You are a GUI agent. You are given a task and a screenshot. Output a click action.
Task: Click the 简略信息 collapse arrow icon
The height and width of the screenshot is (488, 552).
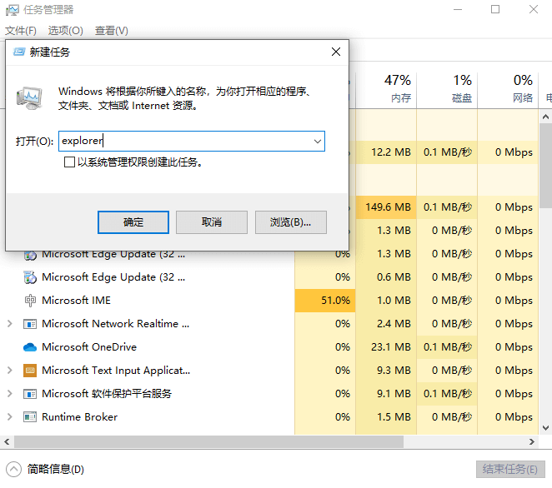(x=13, y=469)
